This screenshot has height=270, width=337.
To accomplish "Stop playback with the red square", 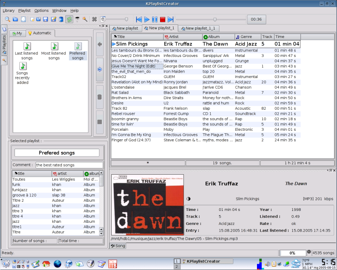I will [x=163, y=19].
